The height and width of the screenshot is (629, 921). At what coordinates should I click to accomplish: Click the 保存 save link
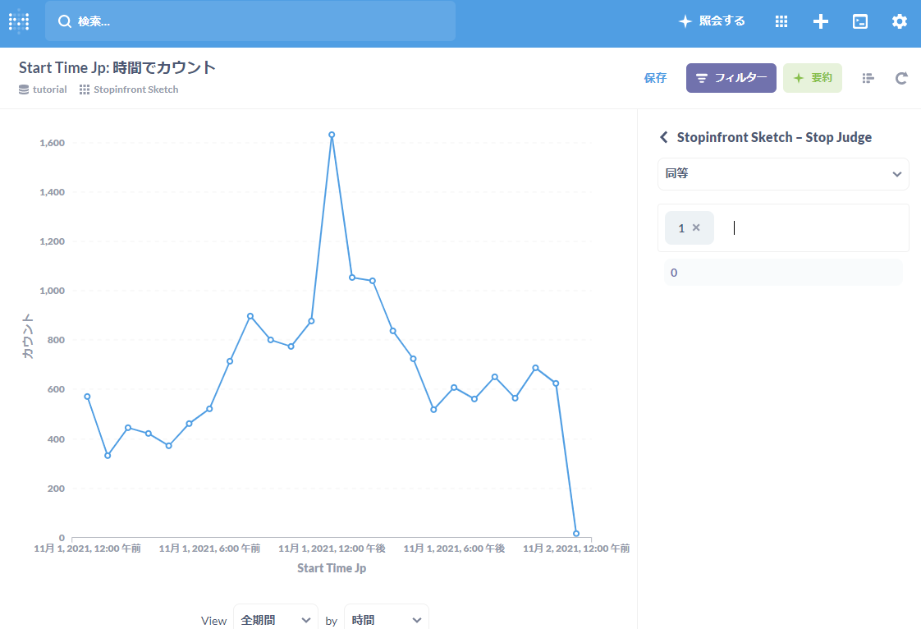coord(655,78)
